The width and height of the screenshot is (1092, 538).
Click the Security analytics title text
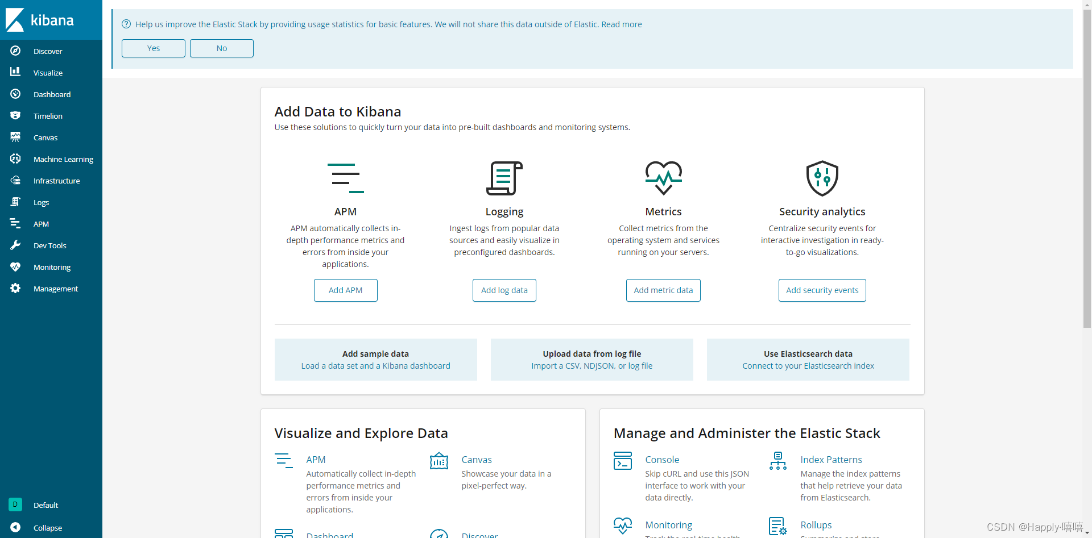(822, 212)
